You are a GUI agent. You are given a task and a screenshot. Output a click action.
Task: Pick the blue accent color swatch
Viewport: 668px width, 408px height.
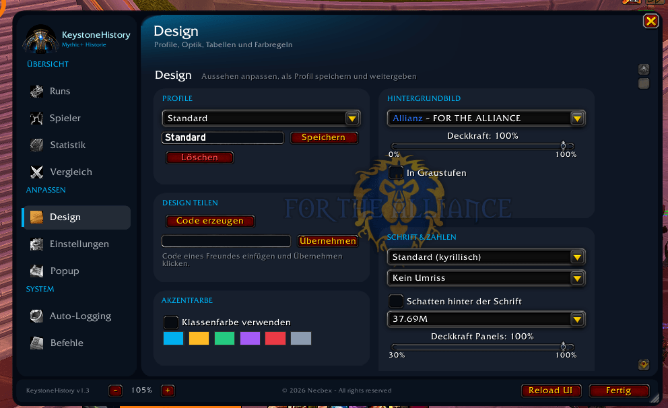coord(173,338)
